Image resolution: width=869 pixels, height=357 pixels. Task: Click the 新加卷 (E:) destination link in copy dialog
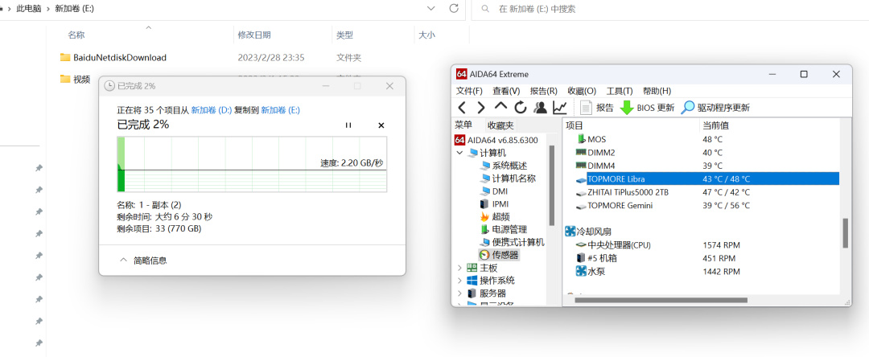click(281, 110)
